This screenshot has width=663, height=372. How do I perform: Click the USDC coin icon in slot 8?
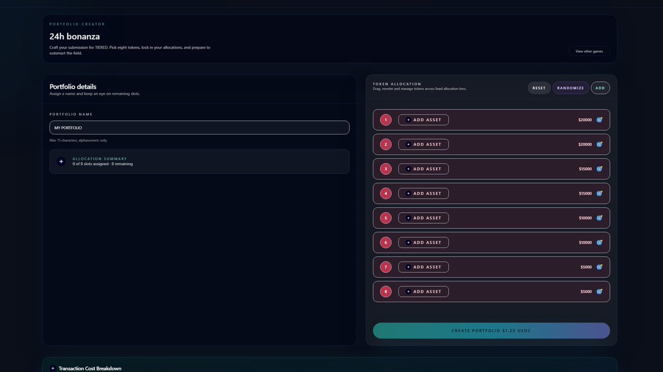pyautogui.click(x=599, y=292)
